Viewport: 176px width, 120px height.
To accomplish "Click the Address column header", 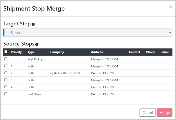I will (x=97, y=52).
